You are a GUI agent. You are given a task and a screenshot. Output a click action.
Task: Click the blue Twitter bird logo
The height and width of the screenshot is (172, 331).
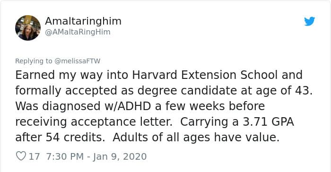click(x=309, y=21)
